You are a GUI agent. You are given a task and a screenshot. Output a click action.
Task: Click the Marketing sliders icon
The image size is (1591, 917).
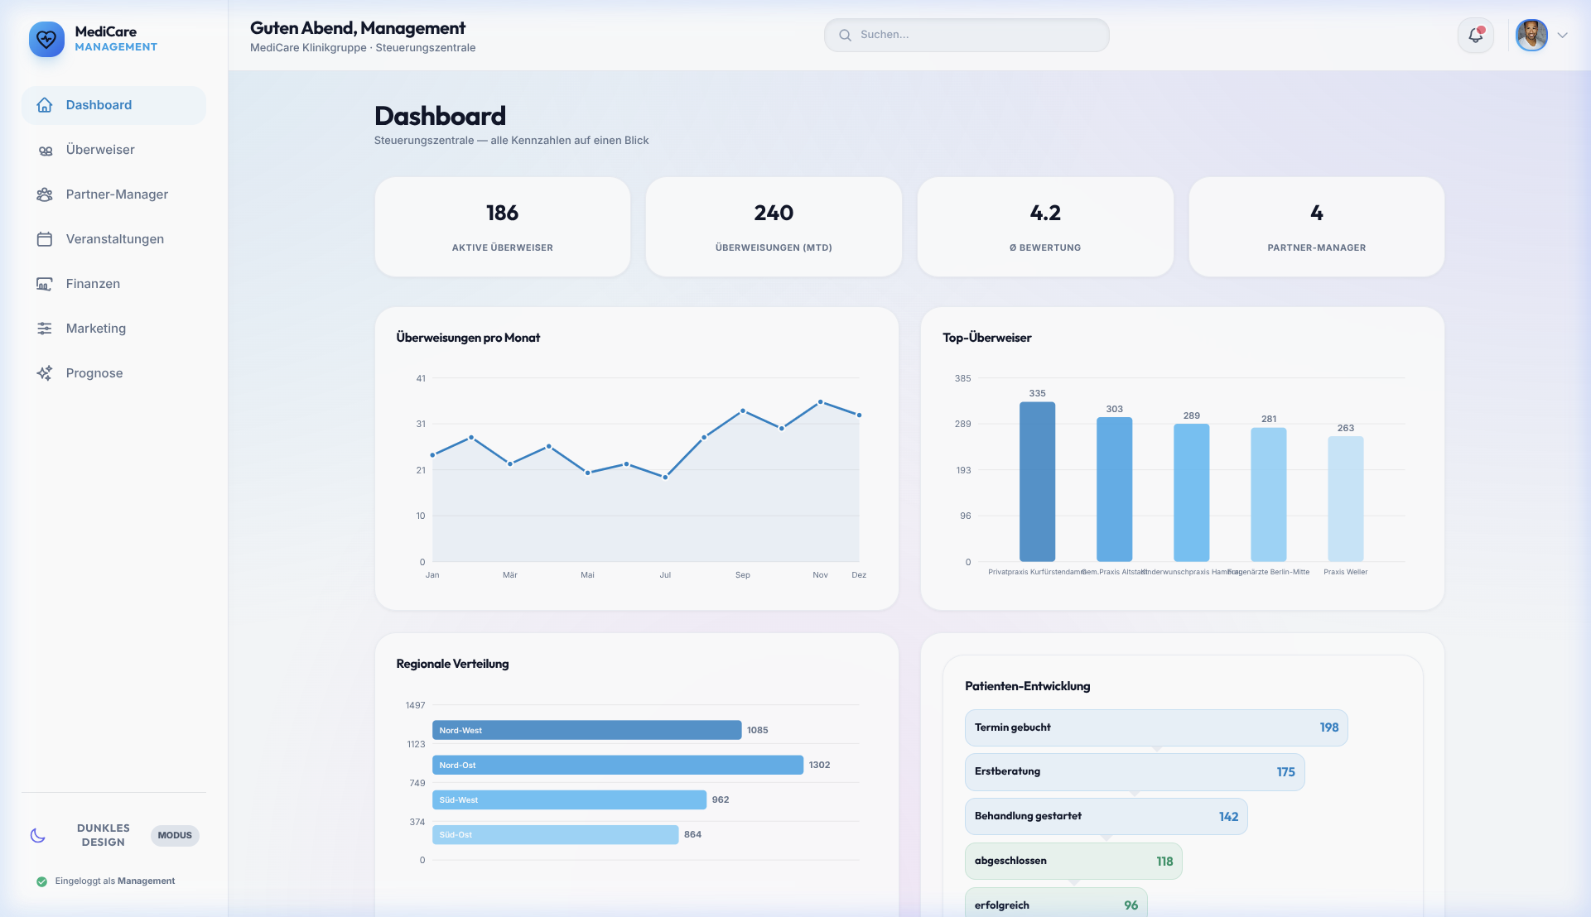point(45,329)
